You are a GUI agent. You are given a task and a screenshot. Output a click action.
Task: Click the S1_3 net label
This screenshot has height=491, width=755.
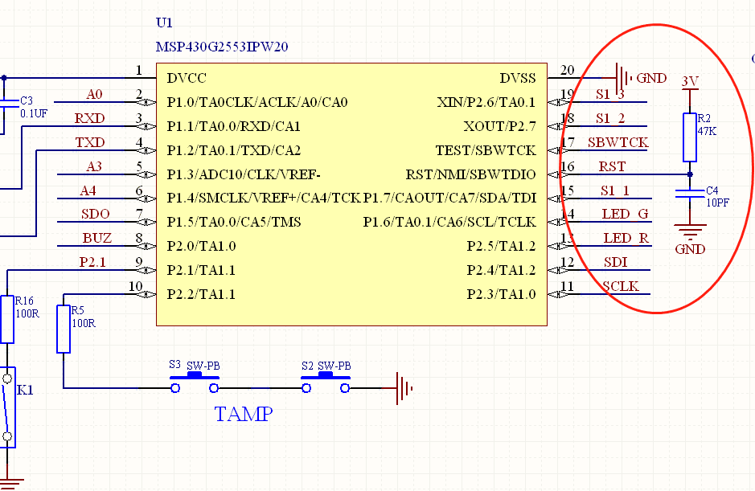coord(610,94)
